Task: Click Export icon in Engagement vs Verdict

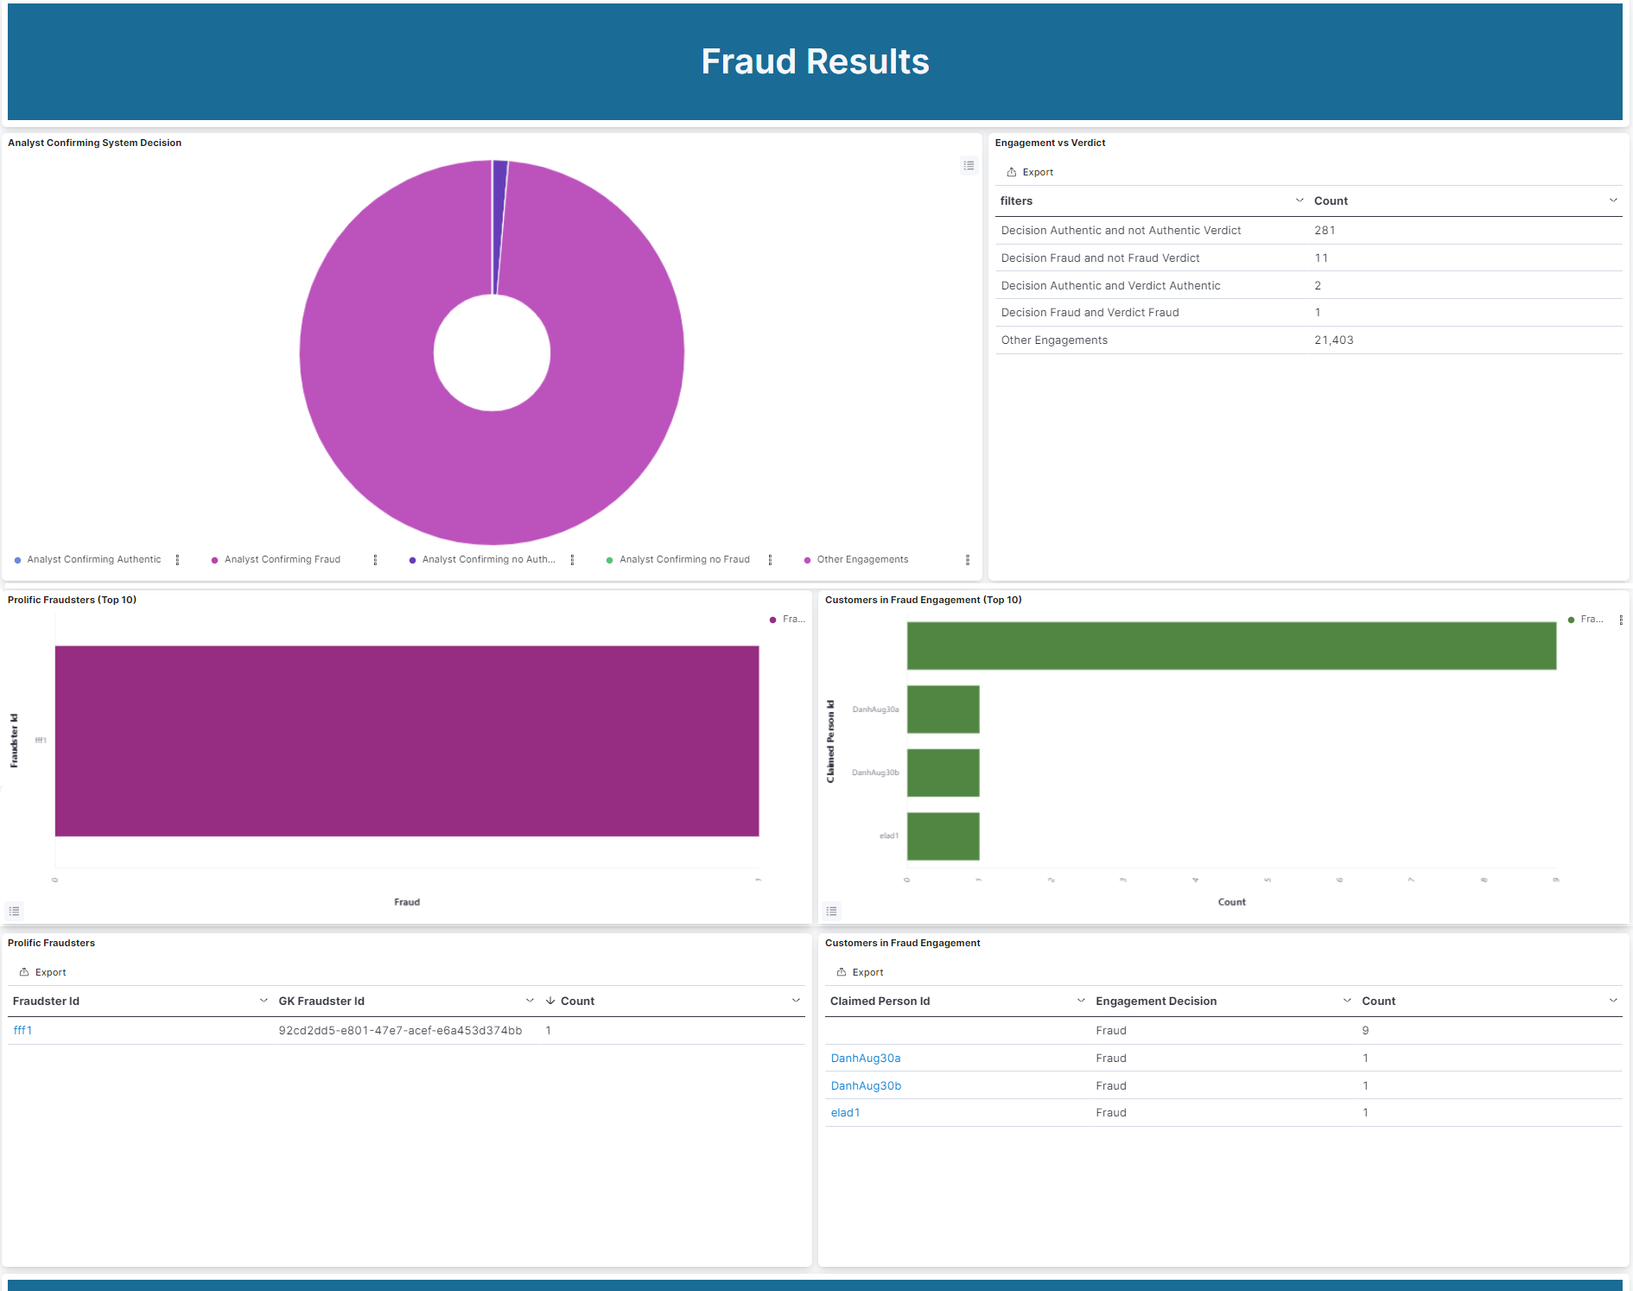Action: pos(1012,172)
